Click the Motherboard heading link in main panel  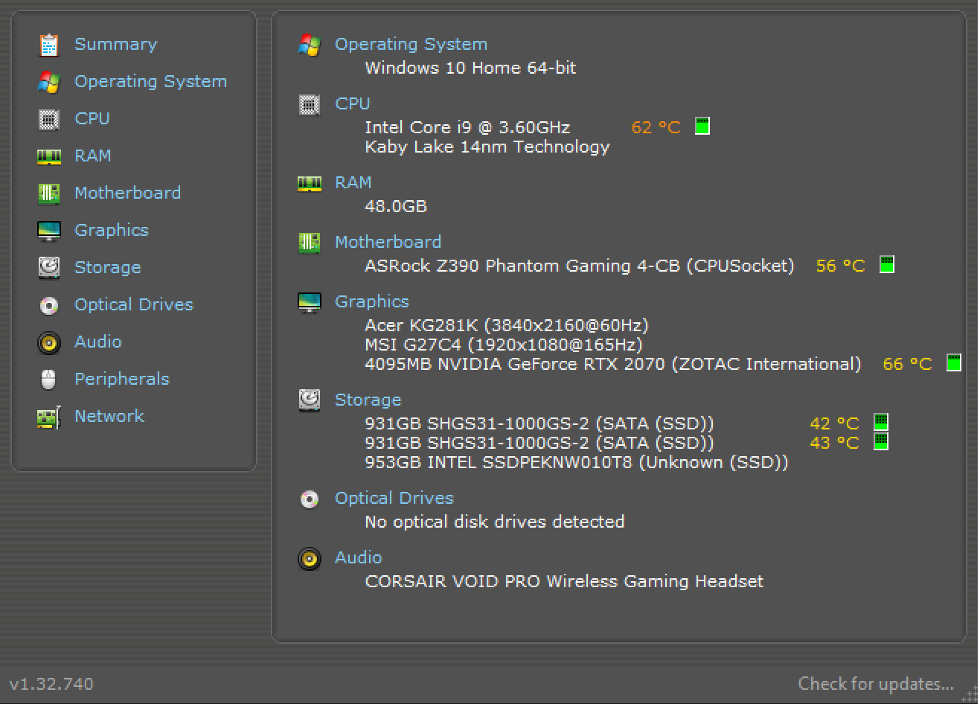[x=388, y=243]
